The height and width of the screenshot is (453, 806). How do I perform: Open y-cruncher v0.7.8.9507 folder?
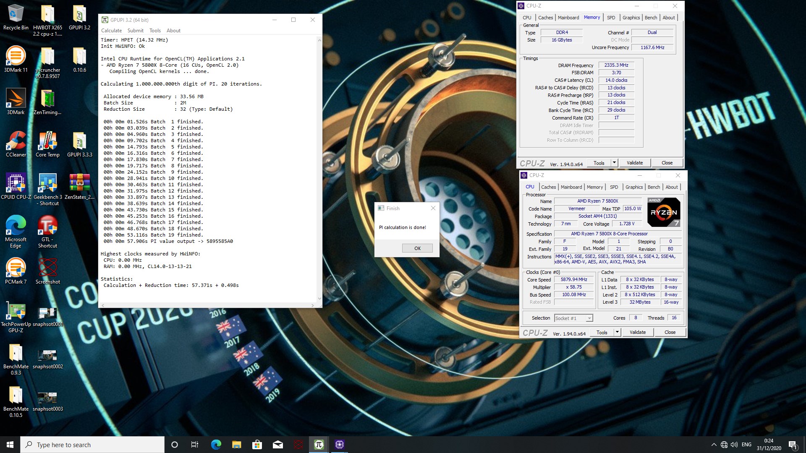pos(47,63)
